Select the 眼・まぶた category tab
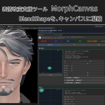The width and height of the screenshot is (105, 105). click(50, 45)
